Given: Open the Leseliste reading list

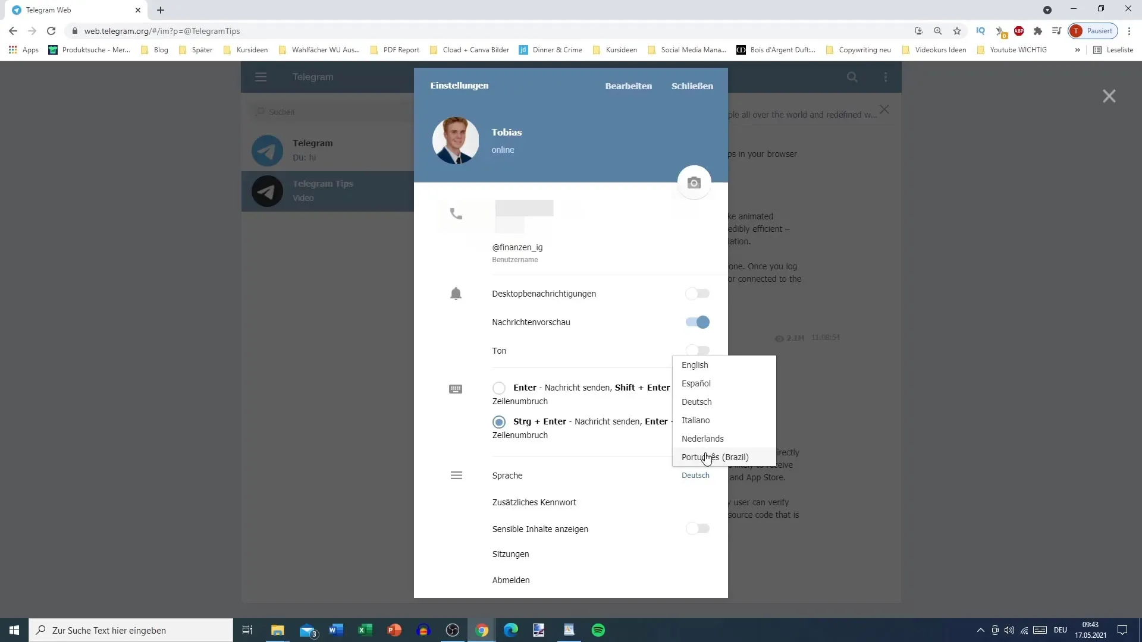Looking at the screenshot, I should [1113, 50].
